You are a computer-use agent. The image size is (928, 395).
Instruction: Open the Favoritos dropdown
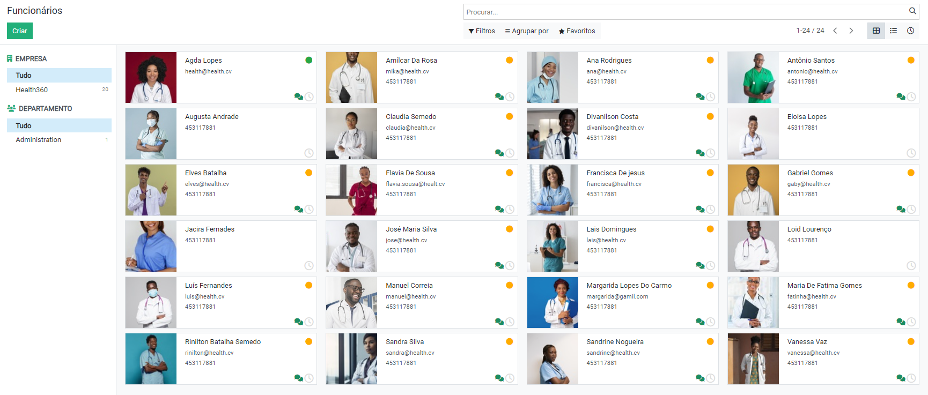577,31
